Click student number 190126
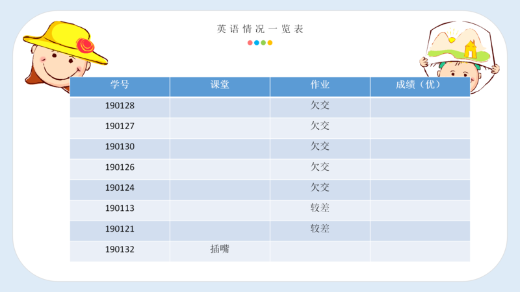 [120, 167]
